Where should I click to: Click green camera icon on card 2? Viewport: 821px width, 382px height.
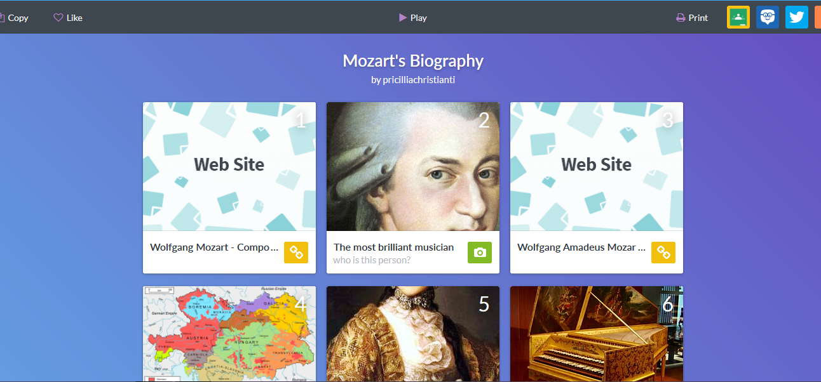[480, 253]
